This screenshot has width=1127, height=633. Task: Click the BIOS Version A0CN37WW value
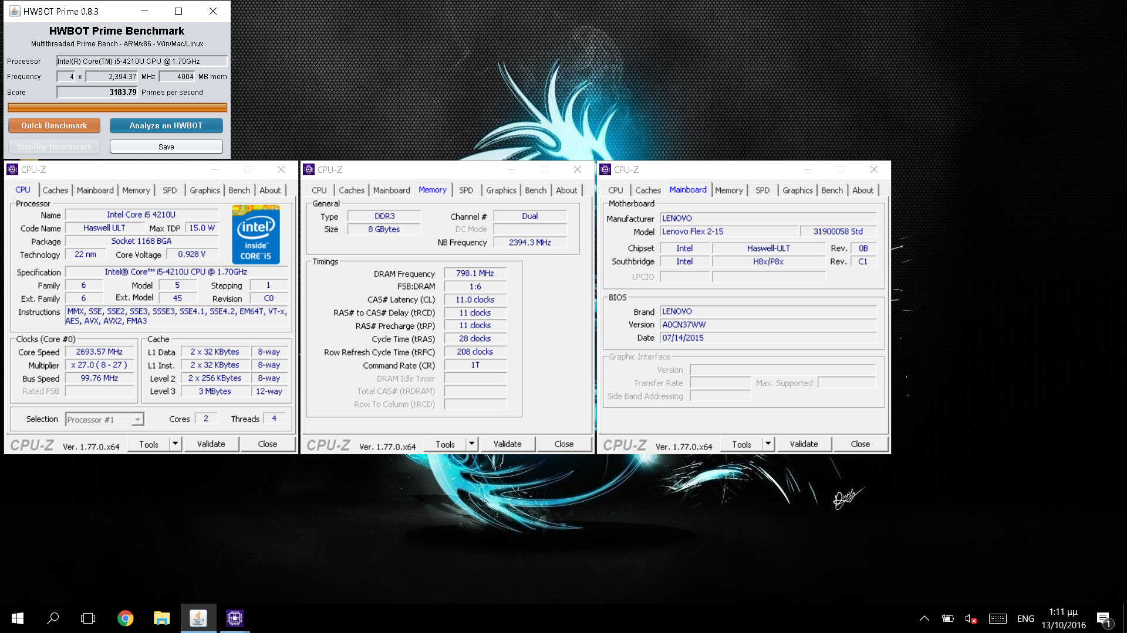click(x=768, y=324)
